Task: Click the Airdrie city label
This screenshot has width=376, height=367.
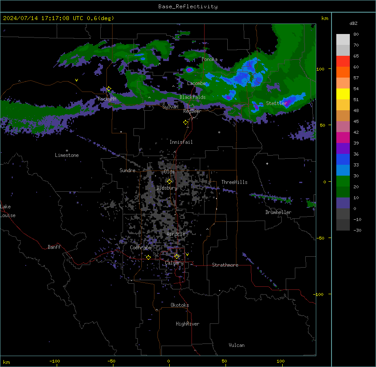Action: point(176,234)
